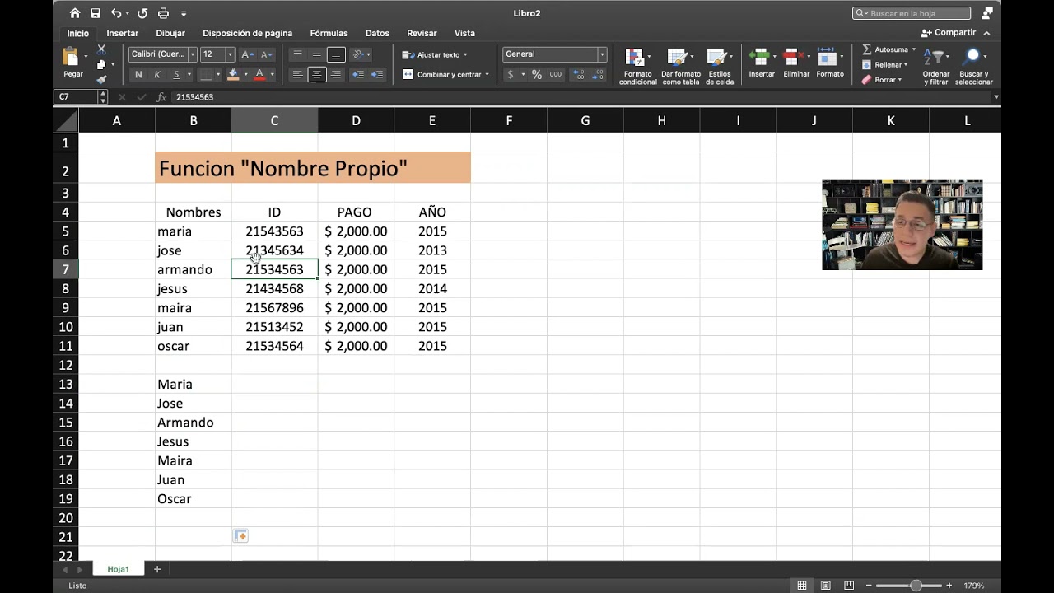Cut selection with the scissors icon
The width and height of the screenshot is (1054, 593).
coord(101,49)
